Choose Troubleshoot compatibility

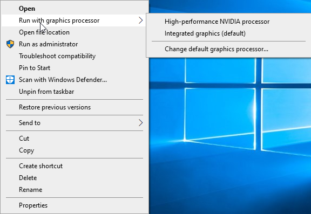pyautogui.click(x=75, y=56)
